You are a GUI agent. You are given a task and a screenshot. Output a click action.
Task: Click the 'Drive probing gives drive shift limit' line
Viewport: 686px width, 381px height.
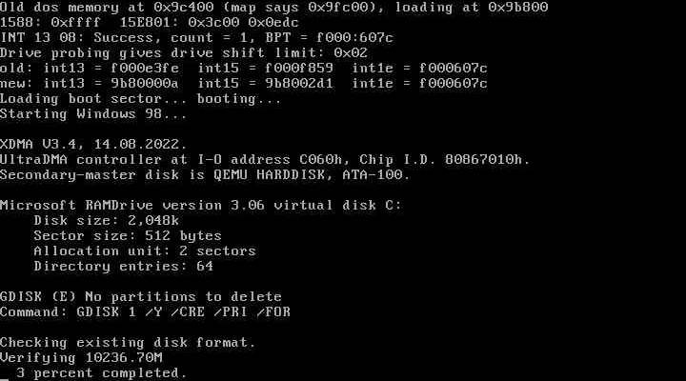(184, 53)
